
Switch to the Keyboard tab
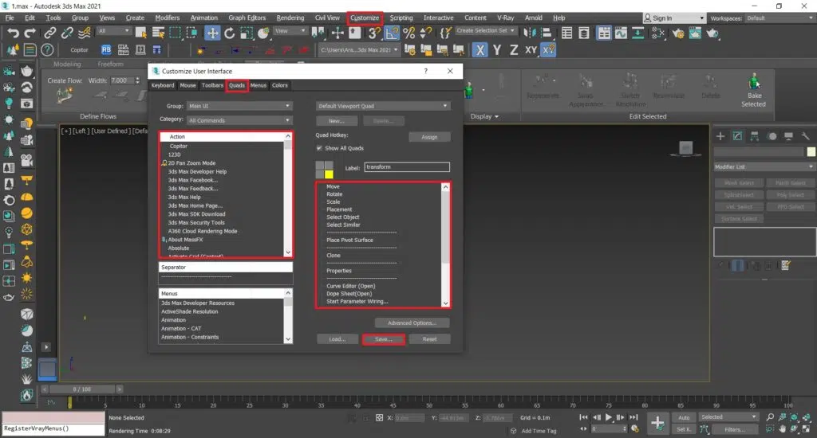coord(163,85)
